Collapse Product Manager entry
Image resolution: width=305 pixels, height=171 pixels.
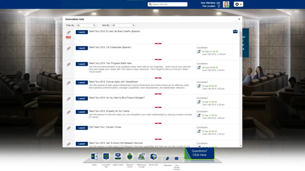coord(158,107)
